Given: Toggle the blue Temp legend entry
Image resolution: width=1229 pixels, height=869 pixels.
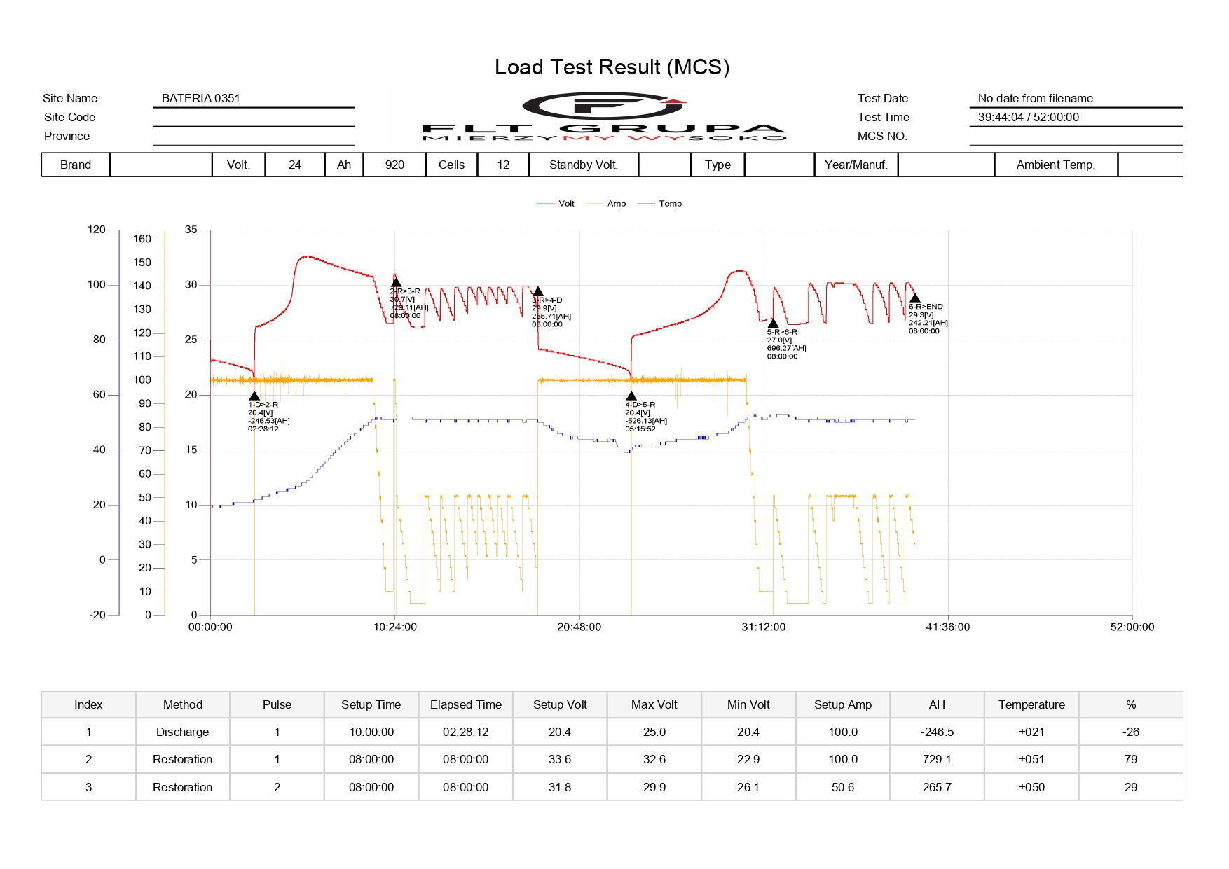Looking at the screenshot, I should tap(660, 204).
